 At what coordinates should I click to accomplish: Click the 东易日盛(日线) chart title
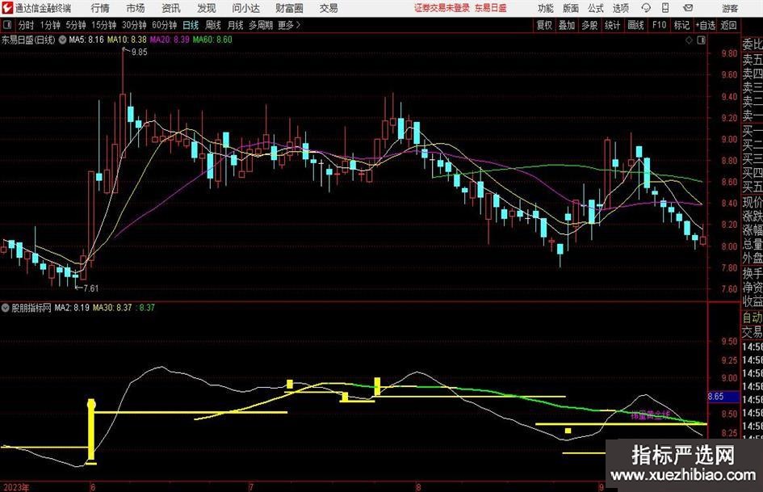(28, 40)
